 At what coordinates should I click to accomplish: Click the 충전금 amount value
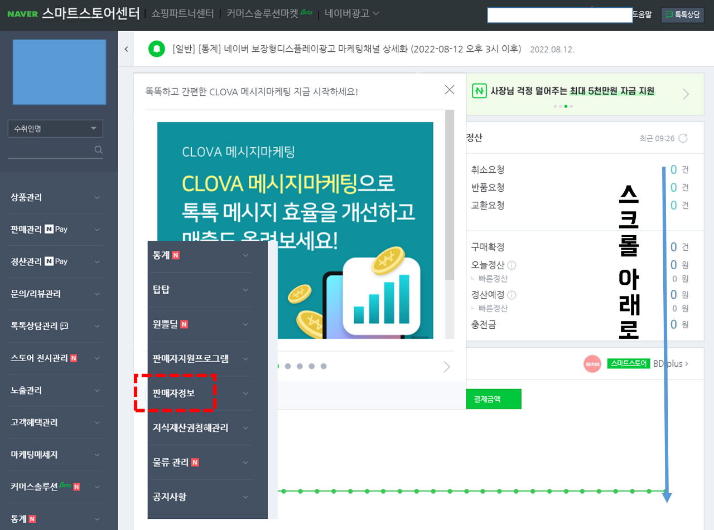pos(674,324)
